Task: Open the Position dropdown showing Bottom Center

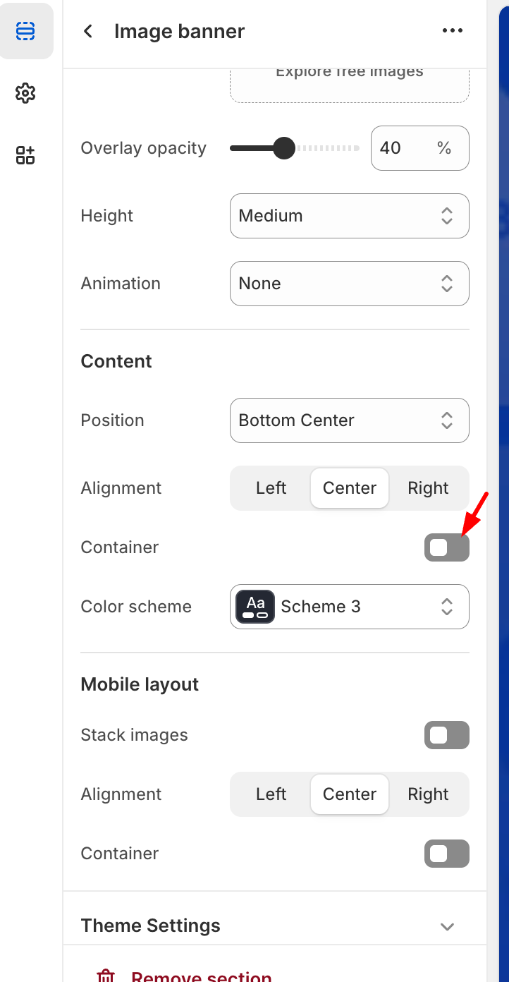Action: pos(349,420)
